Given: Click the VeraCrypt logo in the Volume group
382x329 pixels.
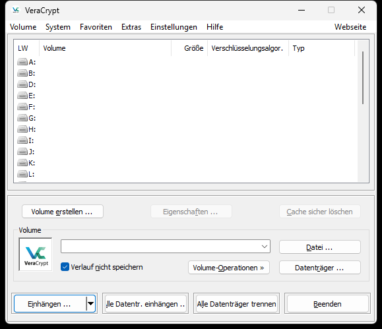Looking at the screenshot, I should [36, 254].
